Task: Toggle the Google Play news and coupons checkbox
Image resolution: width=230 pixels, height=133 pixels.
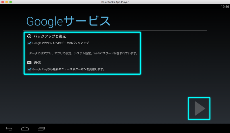Action: [x=29, y=69]
